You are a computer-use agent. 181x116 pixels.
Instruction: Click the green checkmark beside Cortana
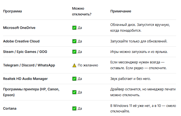(74, 108)
